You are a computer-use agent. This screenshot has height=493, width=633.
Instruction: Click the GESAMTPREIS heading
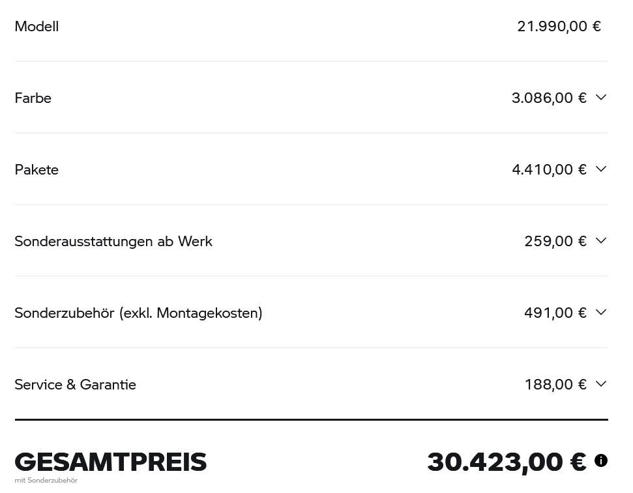(x=110, y=462)
